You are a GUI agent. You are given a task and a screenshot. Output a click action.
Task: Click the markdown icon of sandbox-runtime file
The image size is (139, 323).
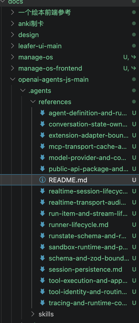coord(42,247)
